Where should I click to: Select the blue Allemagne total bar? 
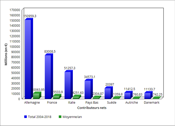(x=29, y=59)
